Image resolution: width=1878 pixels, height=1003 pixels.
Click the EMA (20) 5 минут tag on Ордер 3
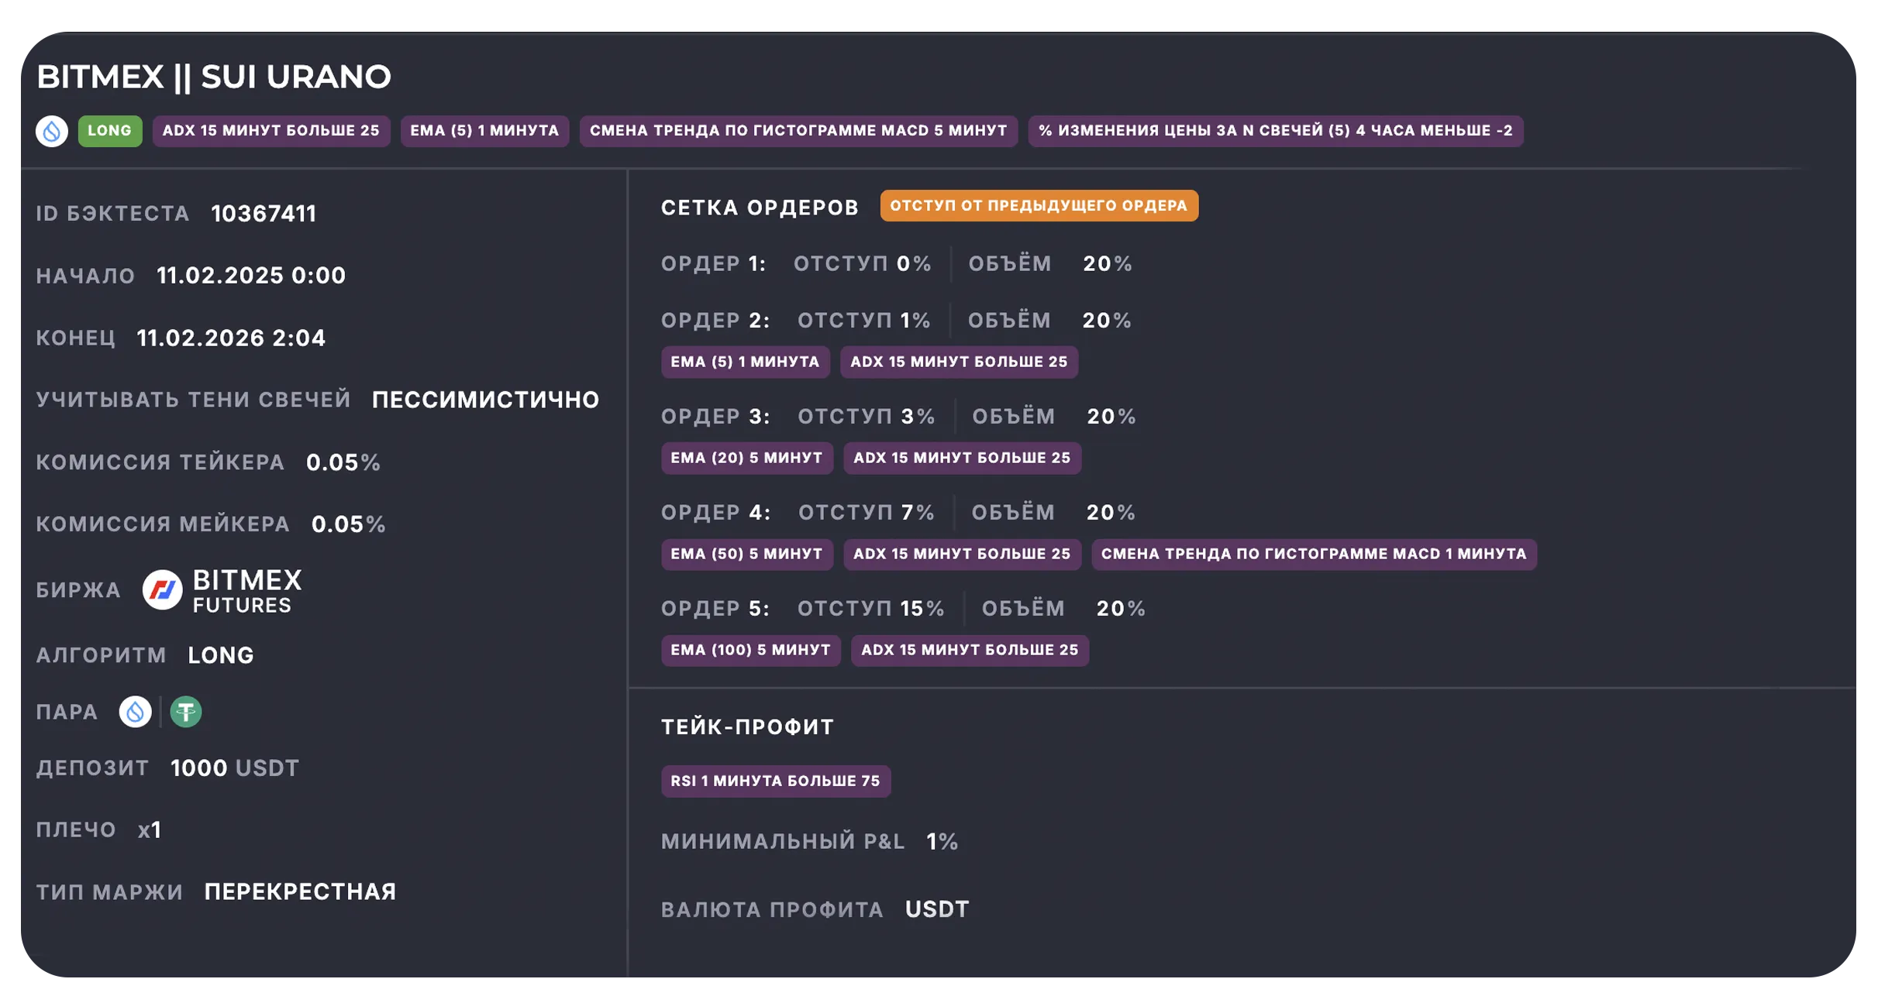click(746, 458)
